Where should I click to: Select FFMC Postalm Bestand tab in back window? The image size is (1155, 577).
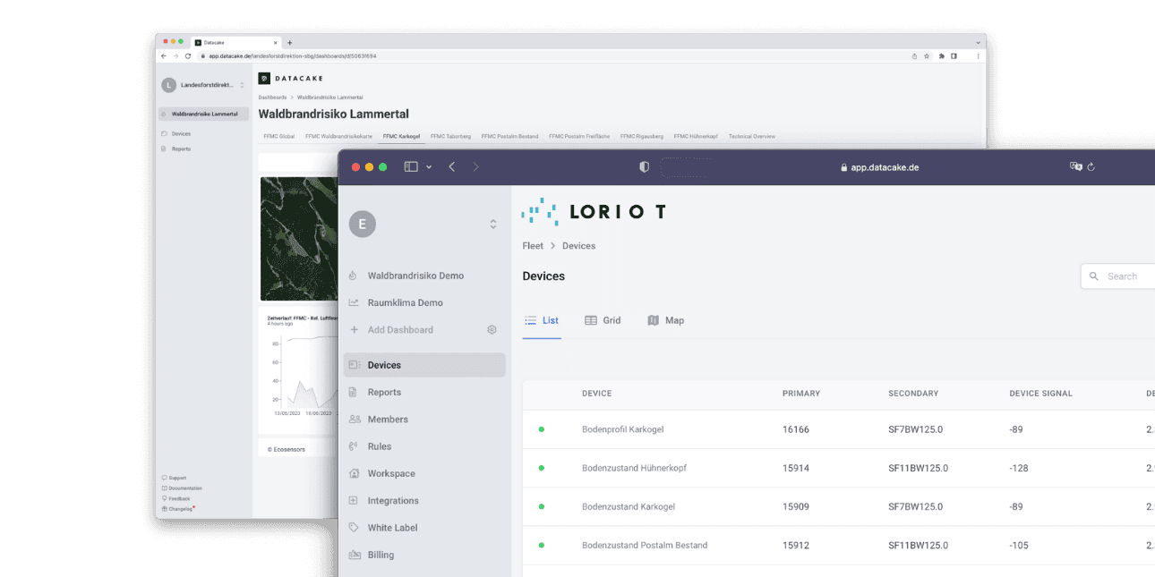tap(510, 136)
